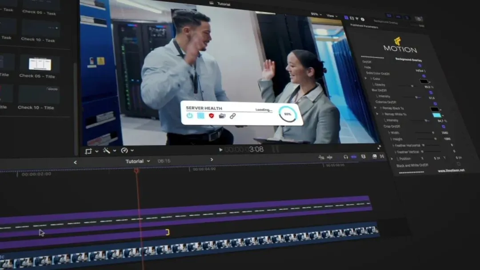Image resolution: width=480 pixels, height=270 pixels.
Task: Switch to second inspector tab icon
Action: point(352,18)
